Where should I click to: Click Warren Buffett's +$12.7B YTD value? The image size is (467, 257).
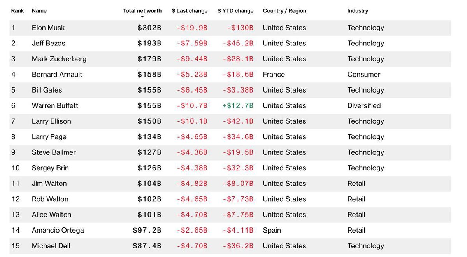[238, 106]
